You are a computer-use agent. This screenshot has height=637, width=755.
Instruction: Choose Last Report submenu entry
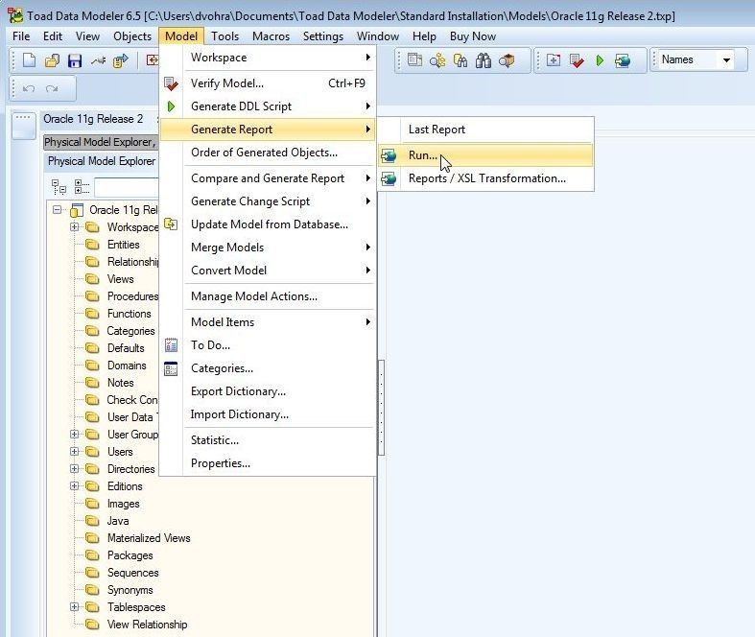[x=485, y=130]
